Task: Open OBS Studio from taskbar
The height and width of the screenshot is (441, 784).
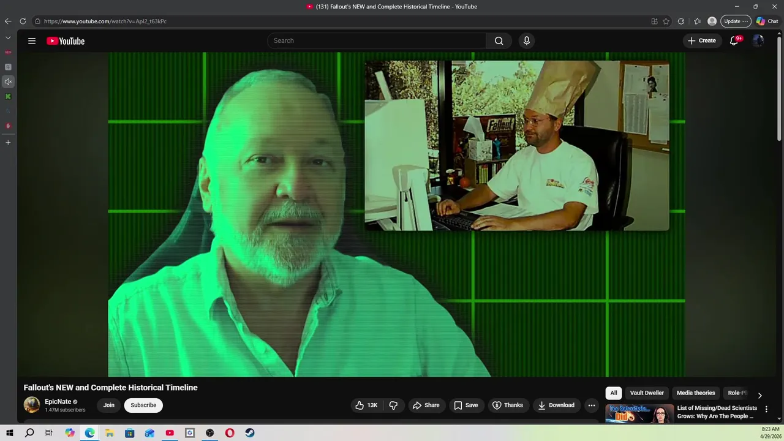Action: 209,433
